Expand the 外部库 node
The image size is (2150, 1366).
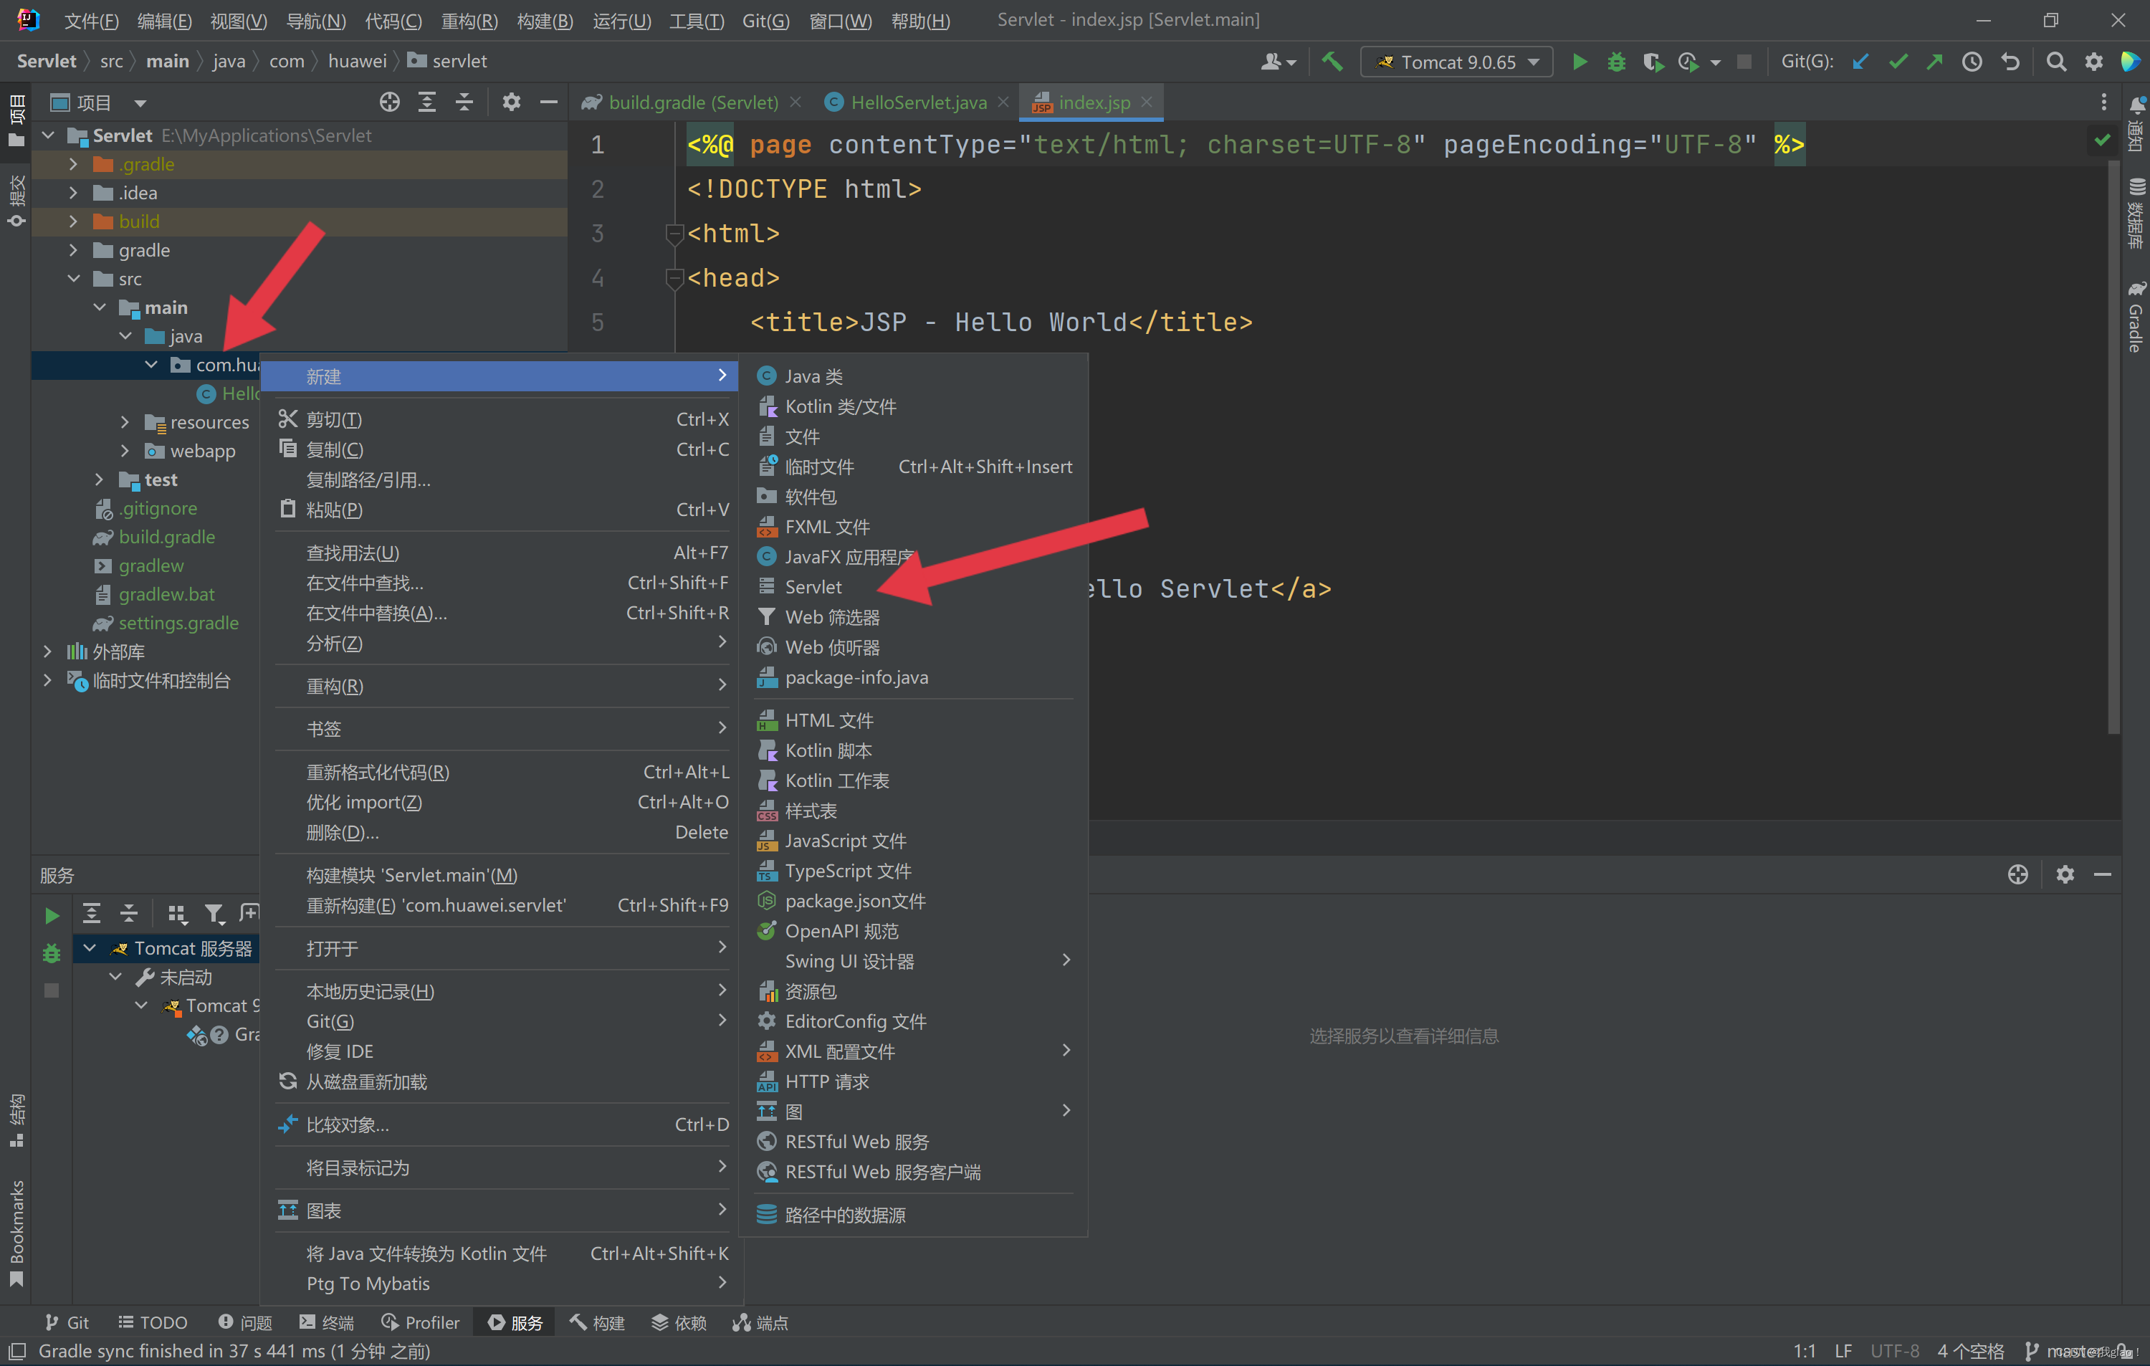pyautogui.click(x=47, y=651)
